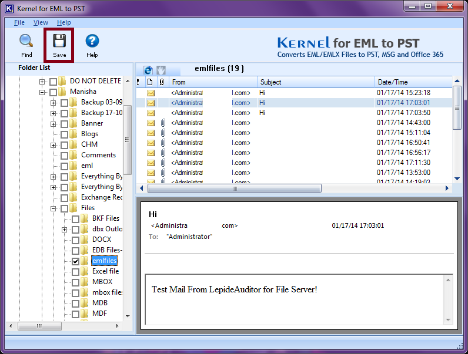
Task: Select the Exchange Rec folder in the tree
Action: tap(102, 197)
